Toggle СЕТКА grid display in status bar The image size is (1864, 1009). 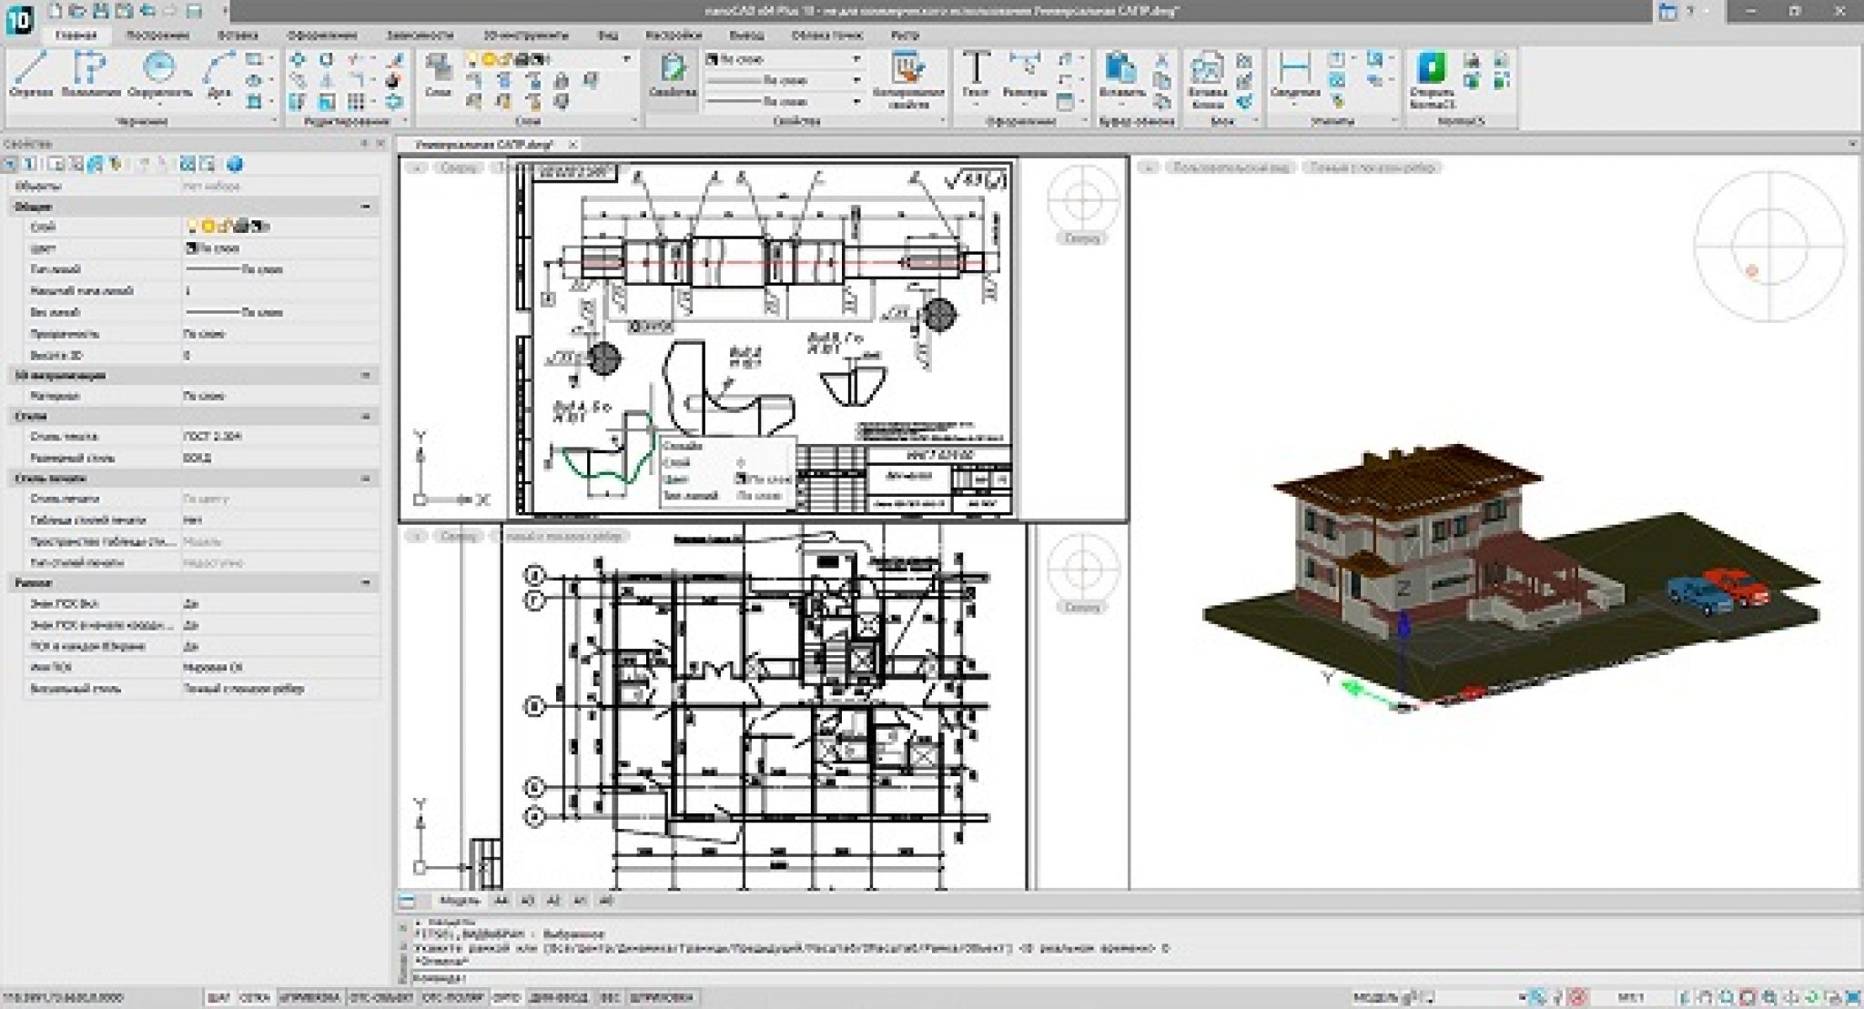(x=255, y=998)
